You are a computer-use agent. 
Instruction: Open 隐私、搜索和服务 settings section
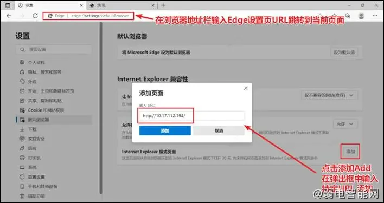click(x=44, y=72)
